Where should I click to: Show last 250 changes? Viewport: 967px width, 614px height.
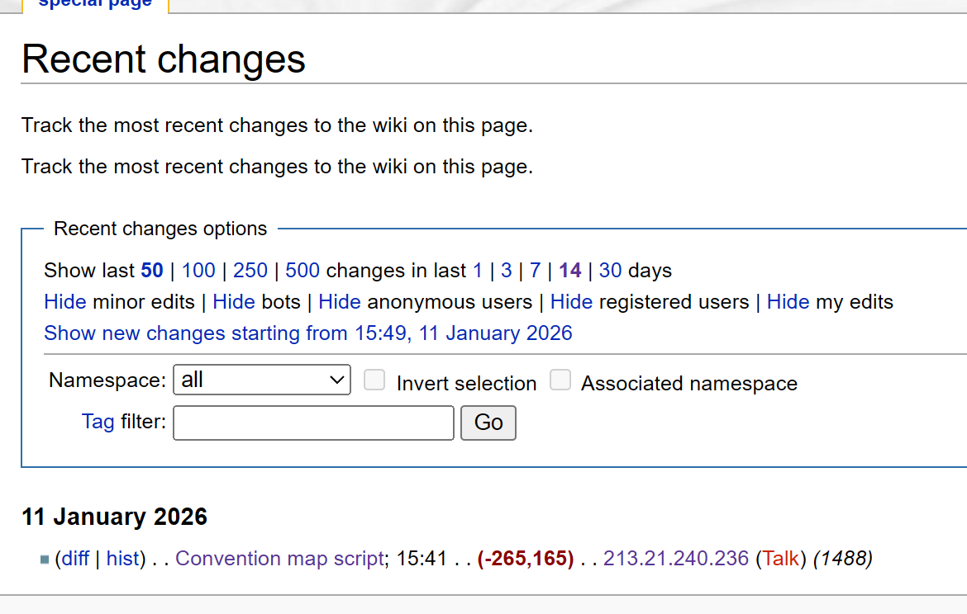[x=250, y=271]
